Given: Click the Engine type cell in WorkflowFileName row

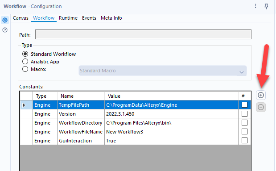Looking at the screenshot, I should [45, 132].
